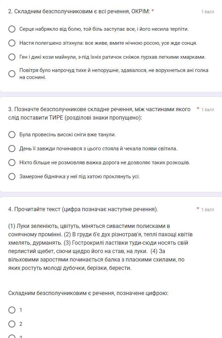222x338 pixels.
Task: Click '1 балл' label of question 2
Action: (x=208, y=12)
